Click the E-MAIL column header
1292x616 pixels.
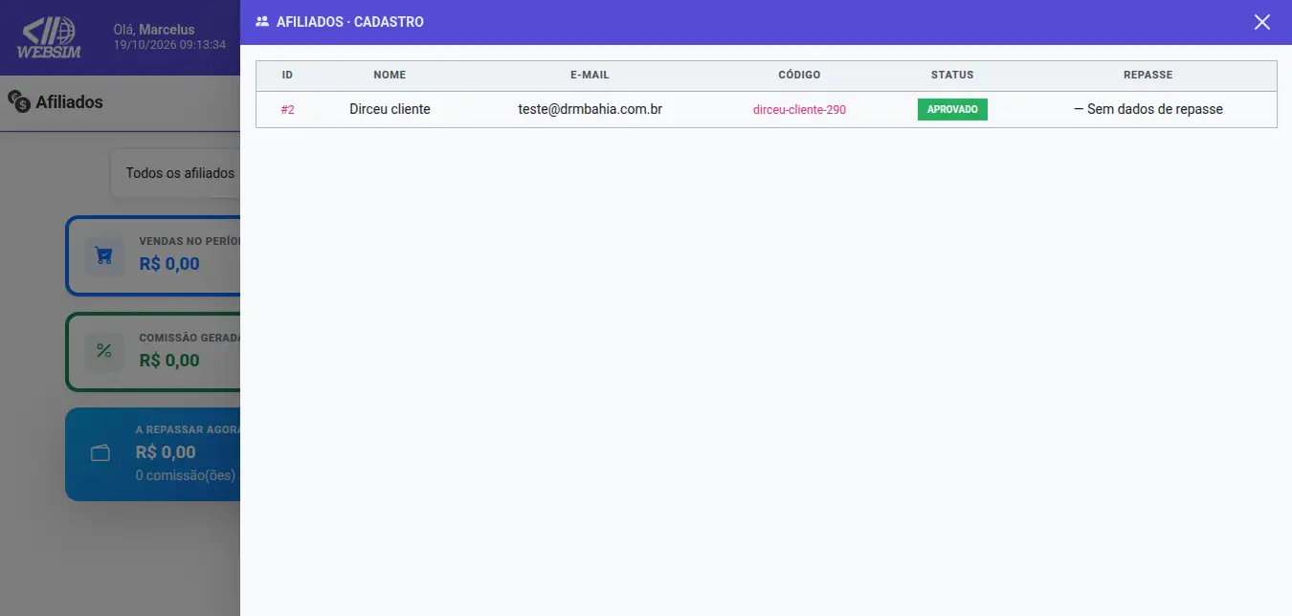click(x=590, y=75)
